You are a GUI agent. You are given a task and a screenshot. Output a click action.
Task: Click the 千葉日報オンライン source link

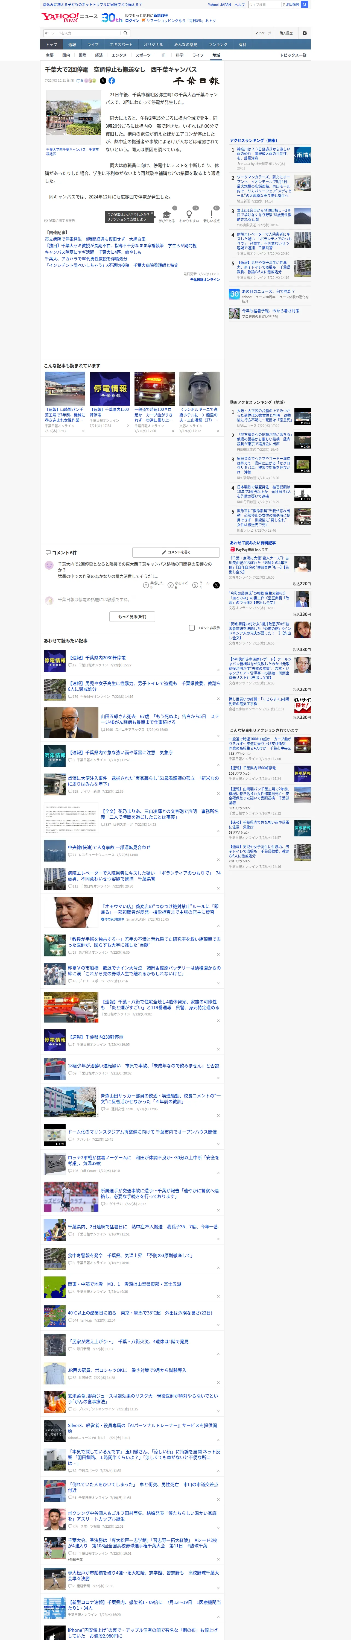[204, 280]
